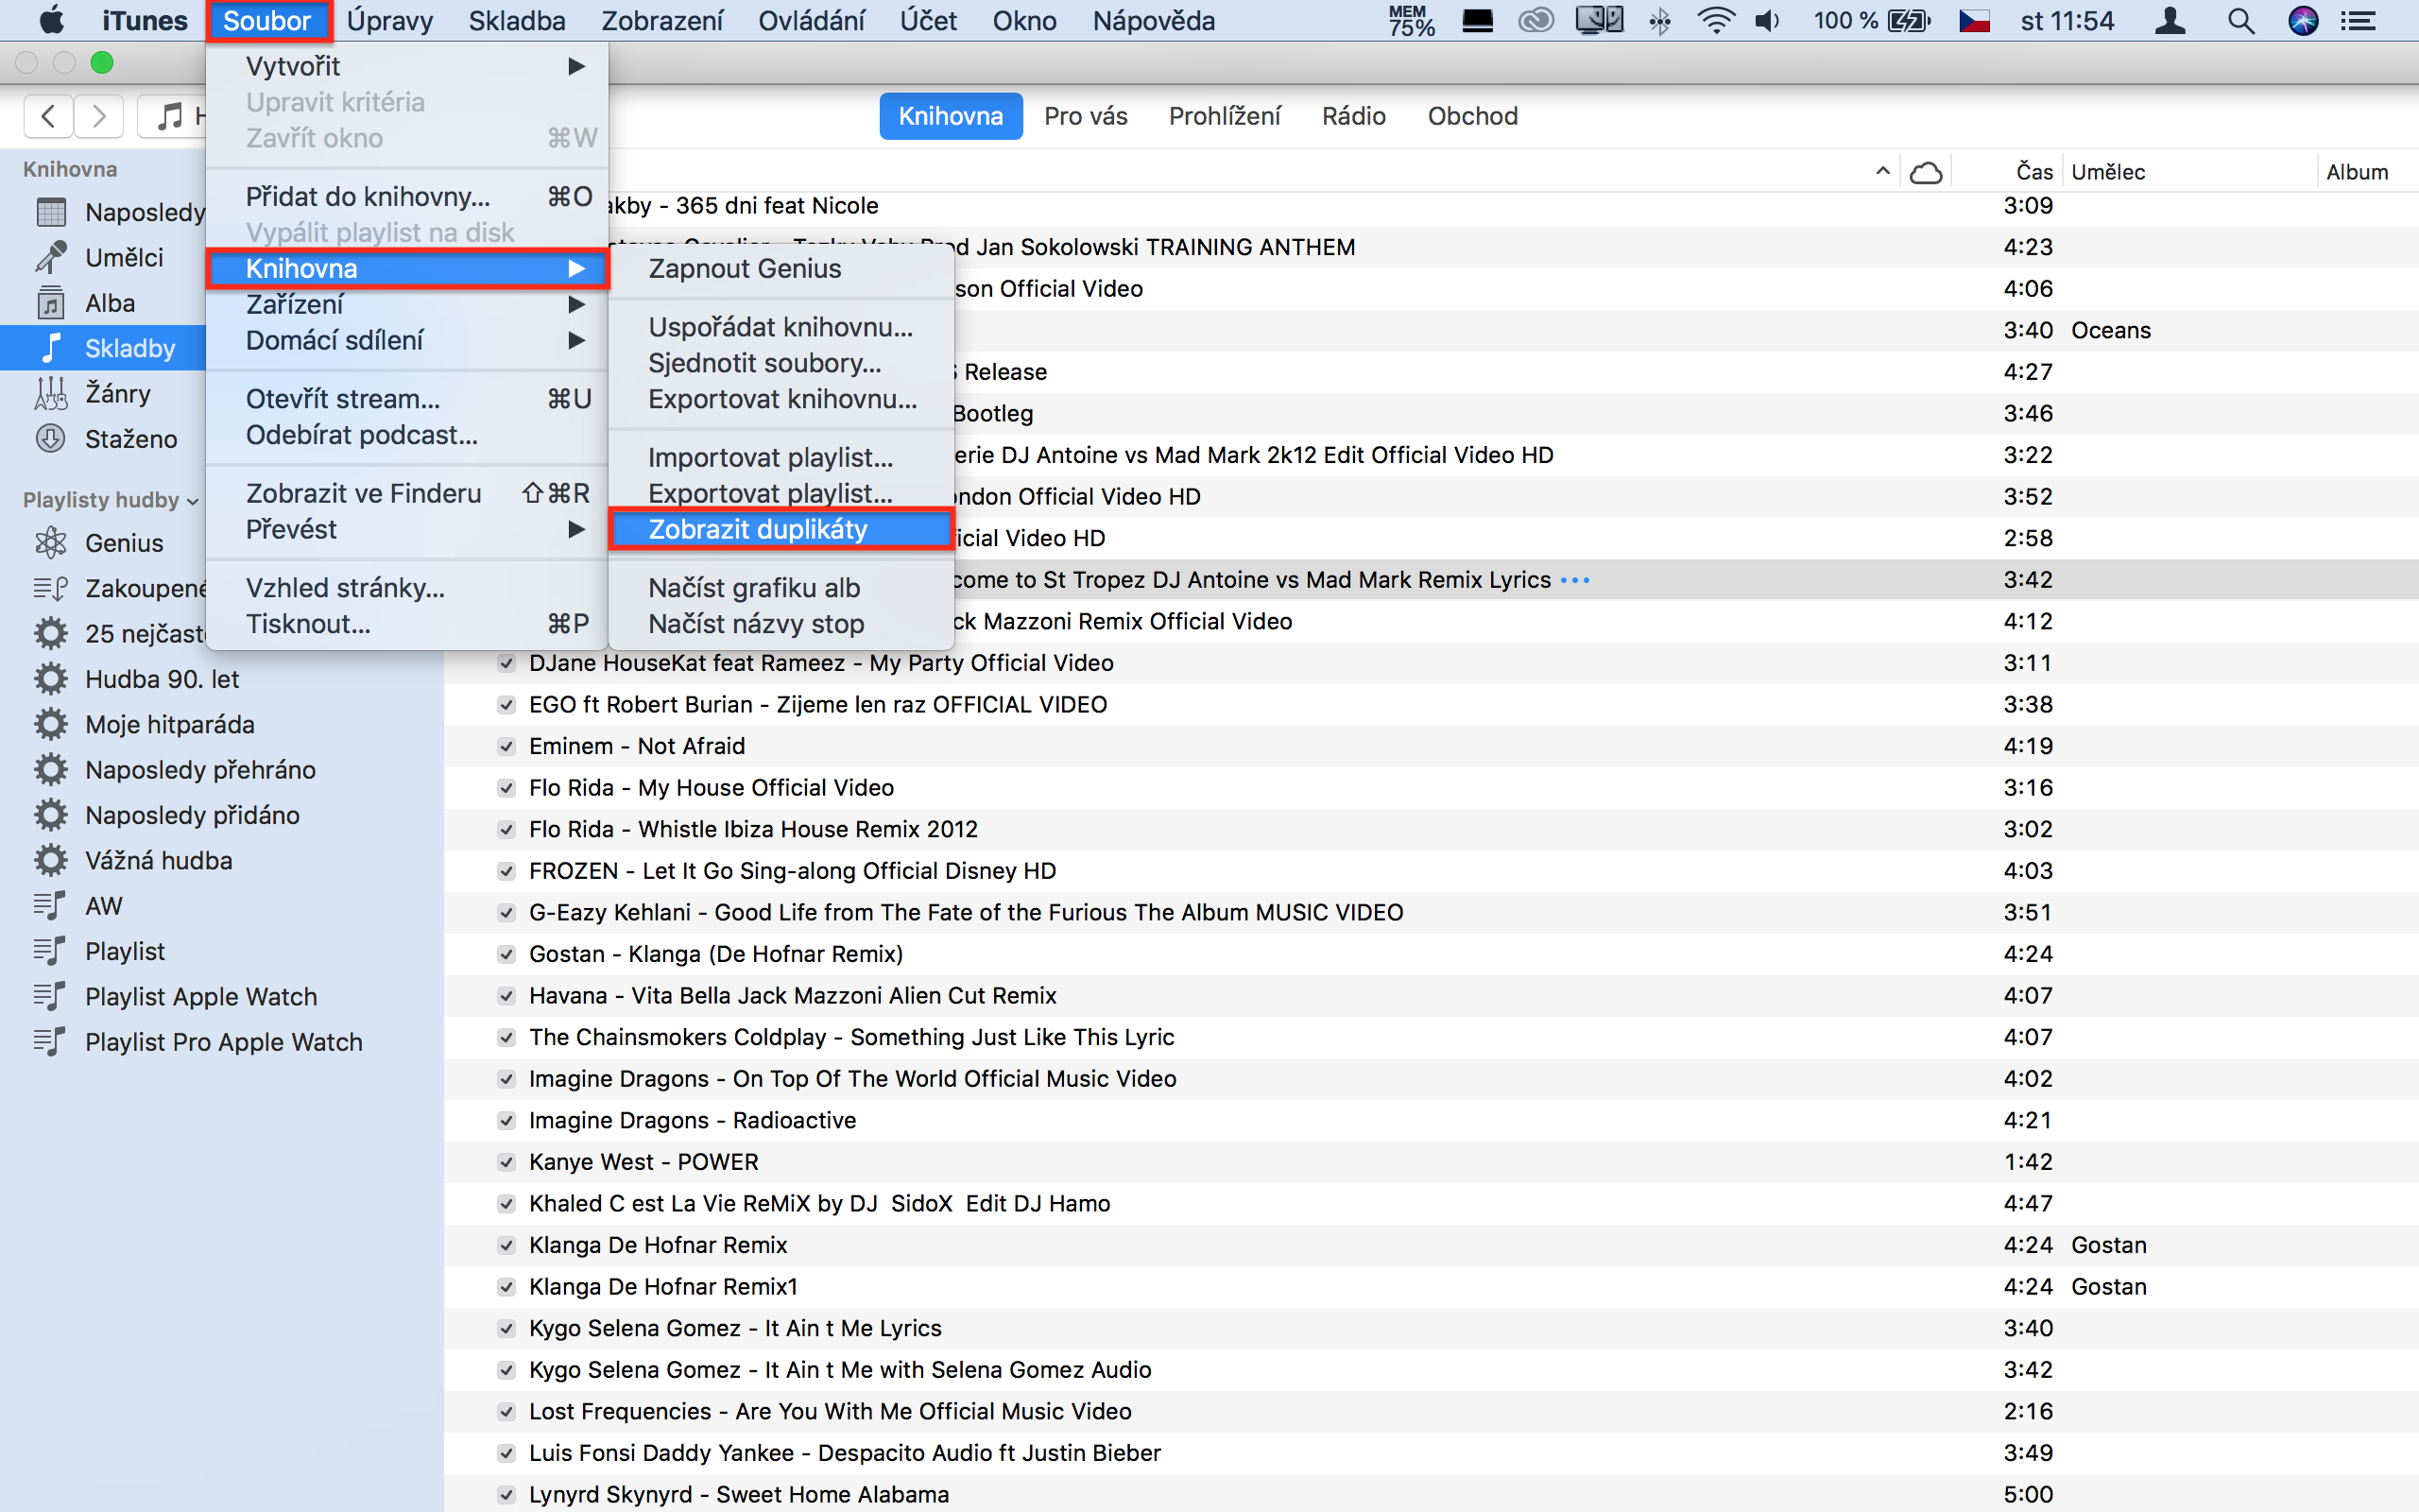Uncheck EGO ft Robert Burian song checkbox
Image resolution: width=2419 pixels, height=1512 pixels.
(x=506, y=705)
